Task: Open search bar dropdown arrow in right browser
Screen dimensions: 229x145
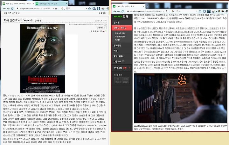Action: coord(197,11)
